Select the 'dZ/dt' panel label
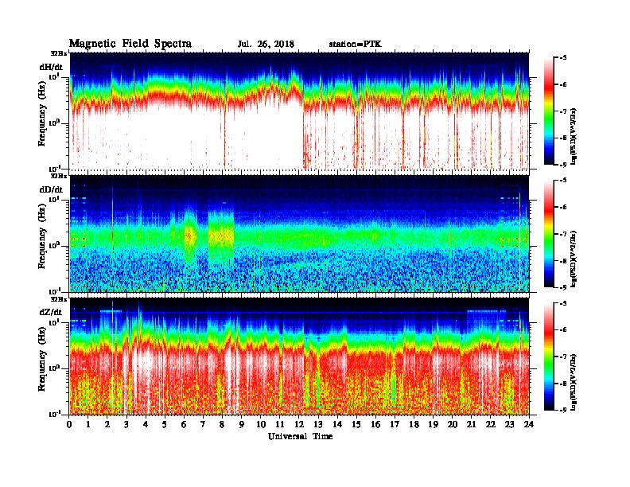The height and width of the screenshot is (487, 630). click(x=51, y=312)
